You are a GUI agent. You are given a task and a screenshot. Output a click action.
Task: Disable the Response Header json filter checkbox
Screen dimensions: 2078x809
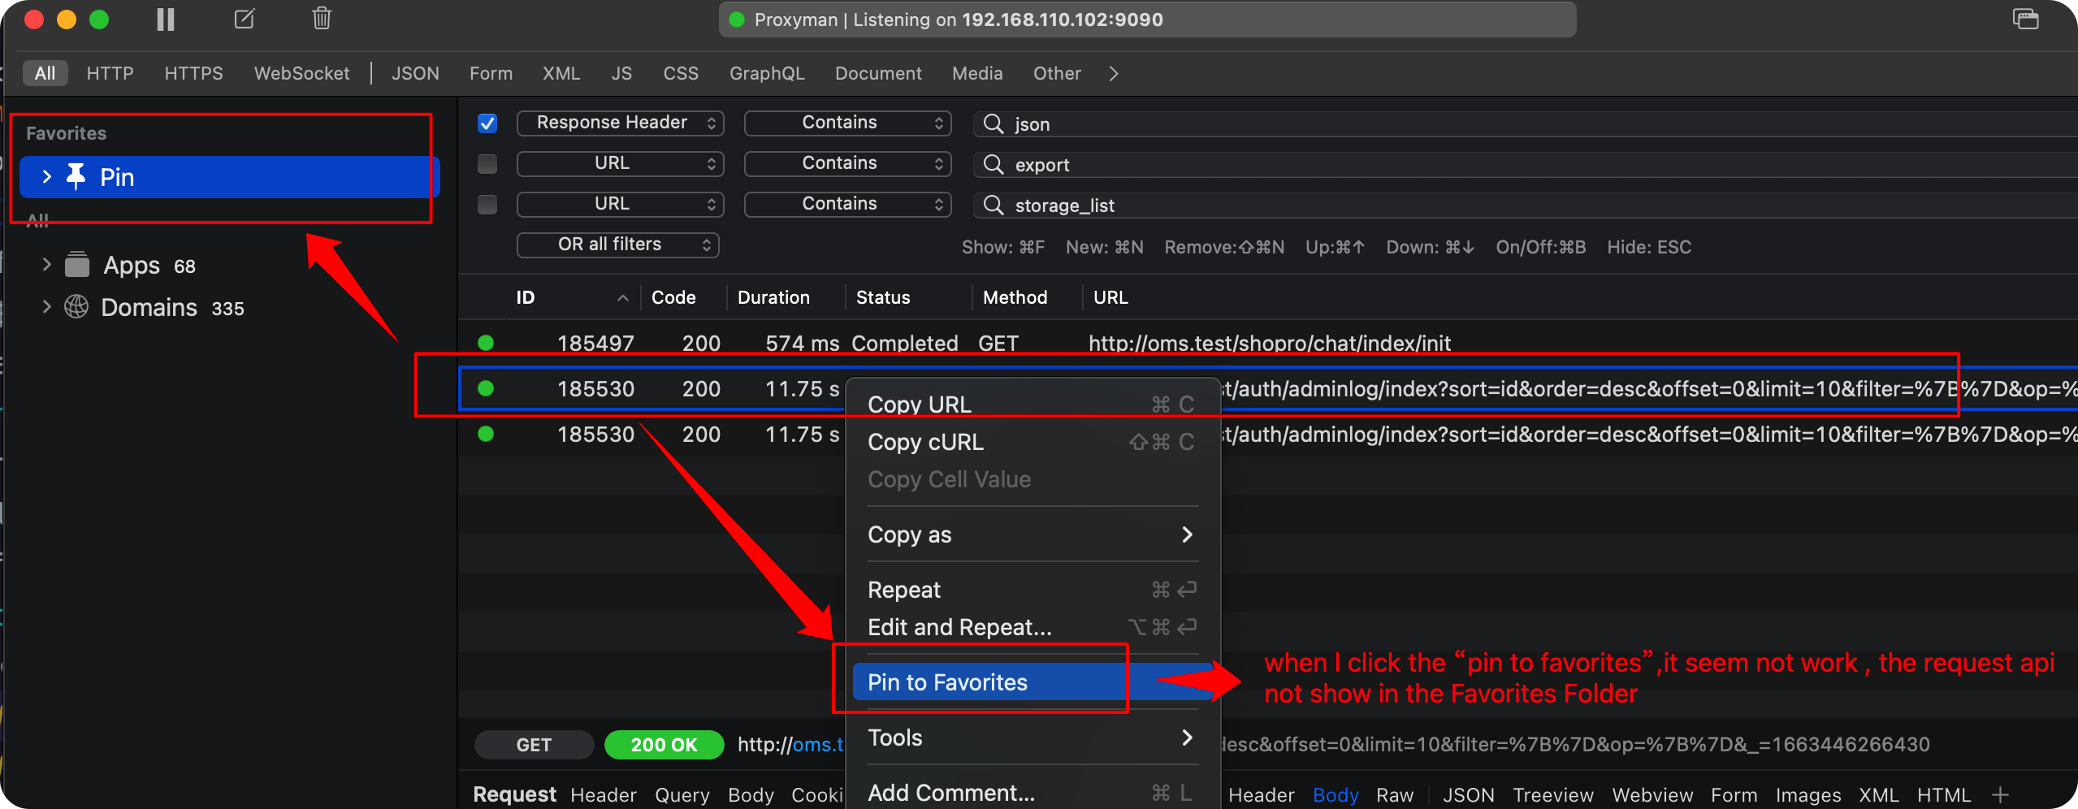pos(487,123)
